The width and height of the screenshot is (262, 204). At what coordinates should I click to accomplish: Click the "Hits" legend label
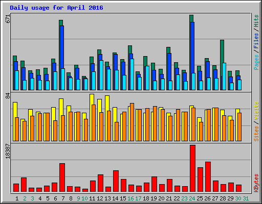(256, 21)
